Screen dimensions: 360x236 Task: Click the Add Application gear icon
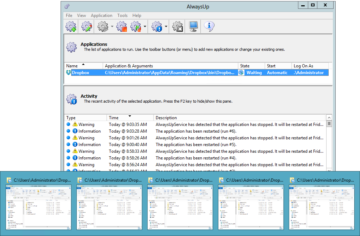click(72, 26)
